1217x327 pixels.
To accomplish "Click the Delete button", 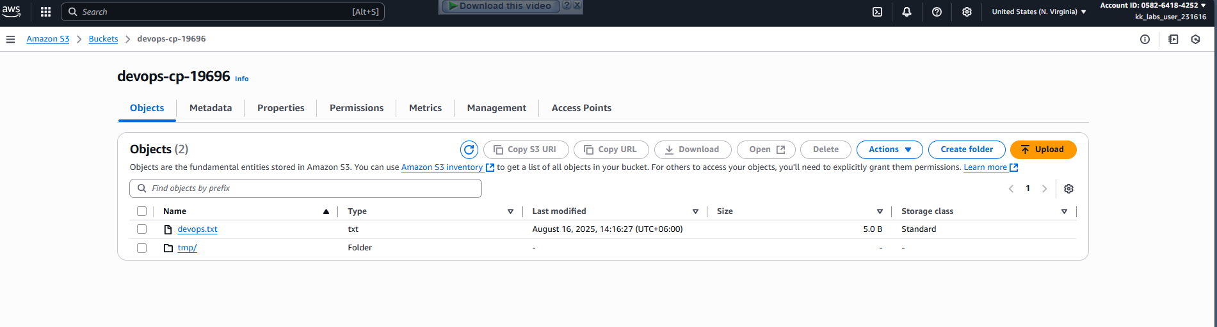I will pos(825,149).
